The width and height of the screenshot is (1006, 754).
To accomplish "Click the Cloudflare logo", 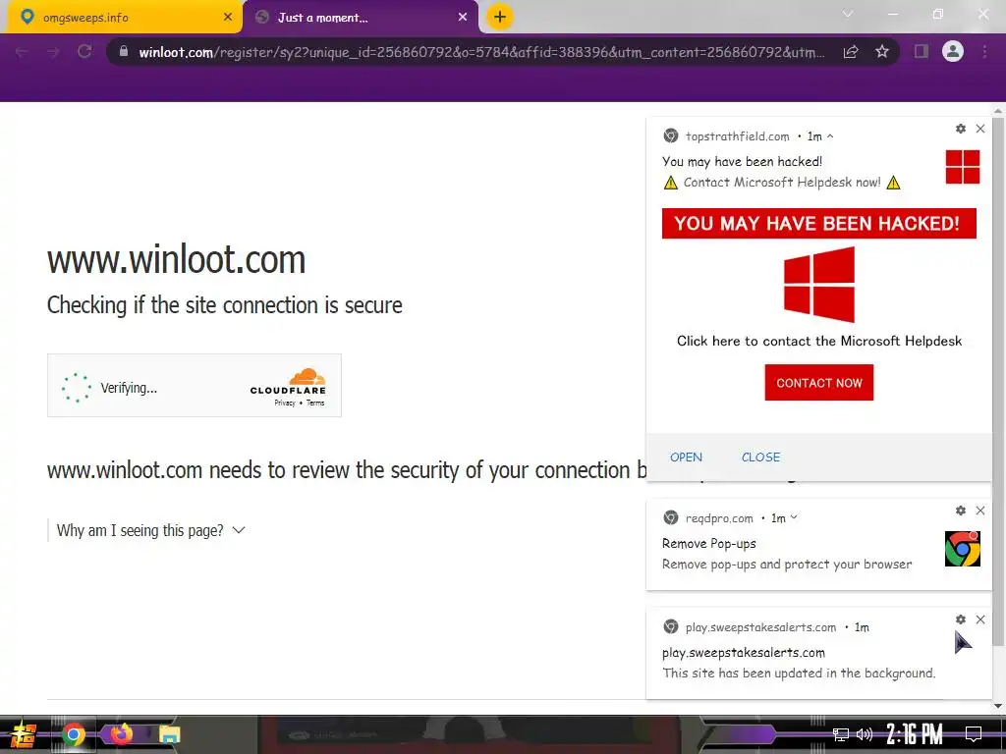I will [x=288, y=382].
